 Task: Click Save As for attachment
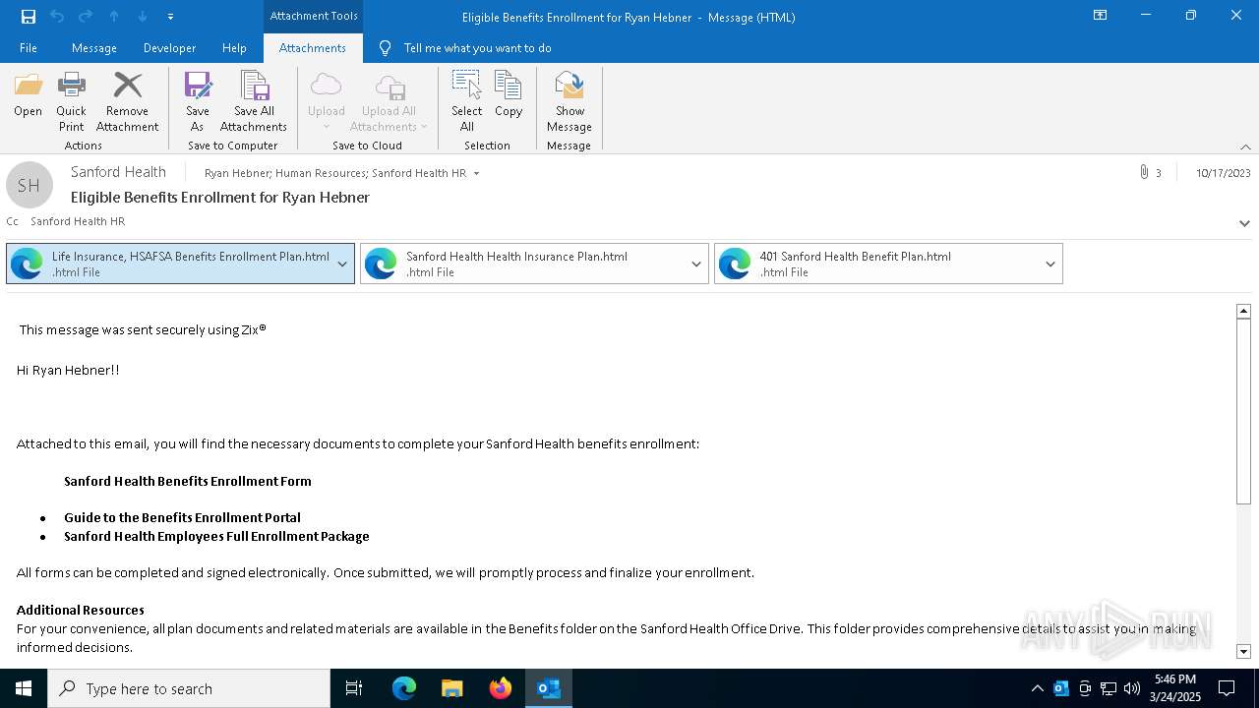(198, 102)
